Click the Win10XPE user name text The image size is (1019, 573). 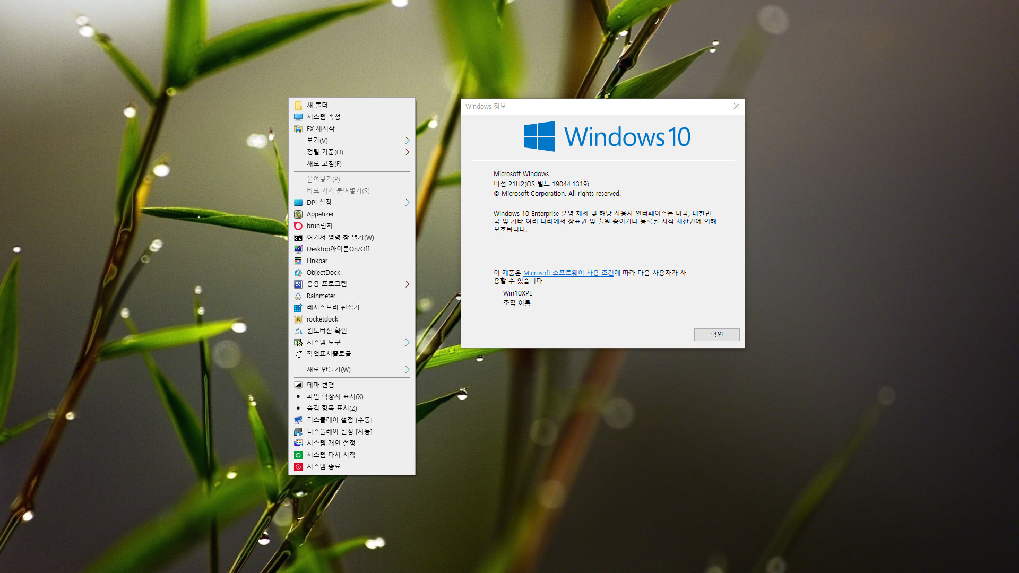click(x=517, y=293)
